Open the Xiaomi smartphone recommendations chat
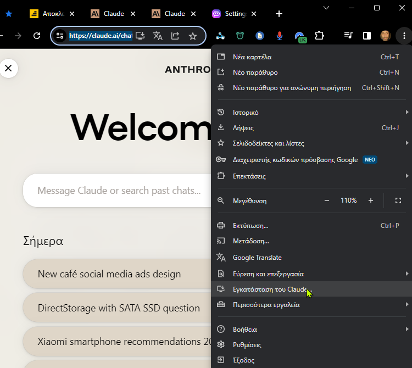 [117, 342]
